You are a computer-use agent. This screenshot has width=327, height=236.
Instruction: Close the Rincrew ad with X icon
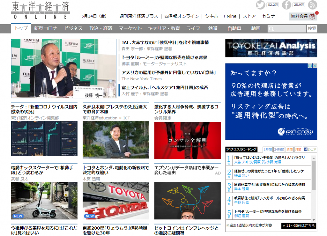(x=315, y=65)
